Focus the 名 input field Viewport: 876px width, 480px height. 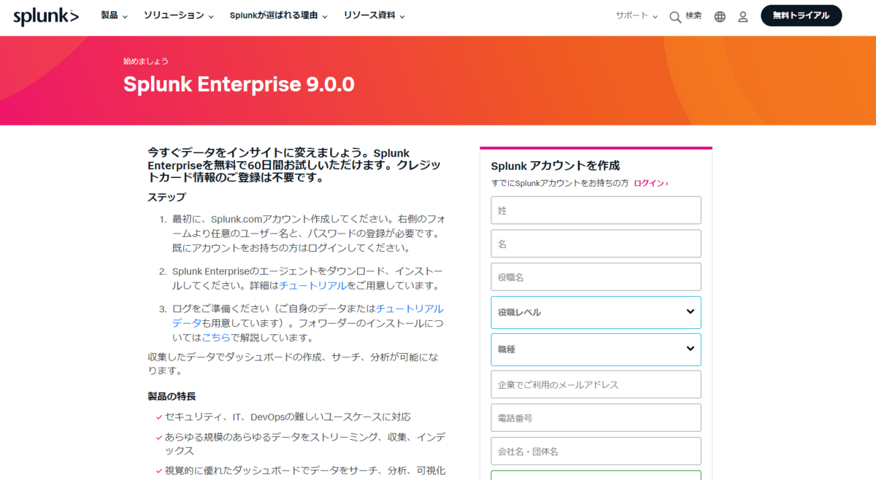596,244
